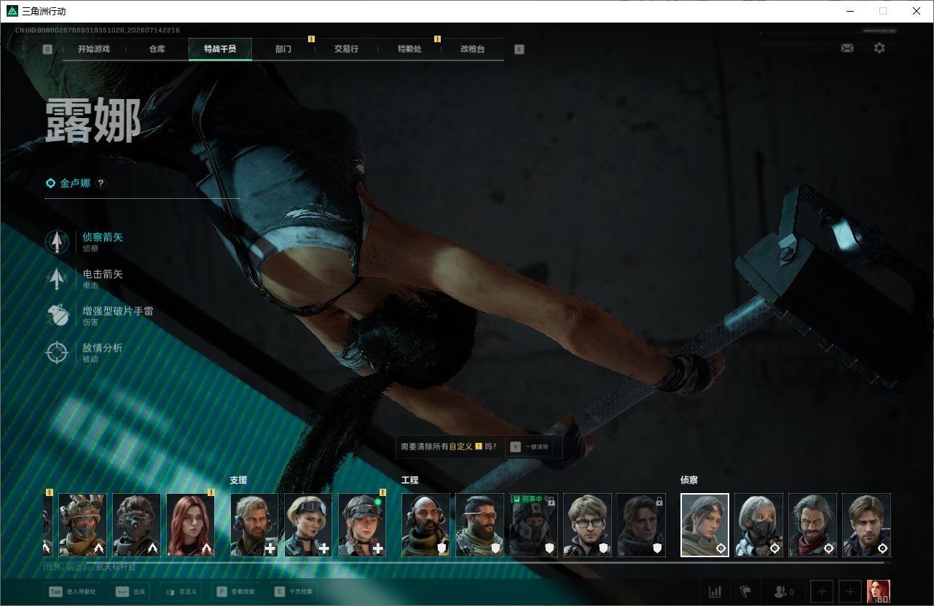This screenshot has width=934, height=606.
Task: Click the operator list horizontal scrollbar
Action: coord(463,562)
